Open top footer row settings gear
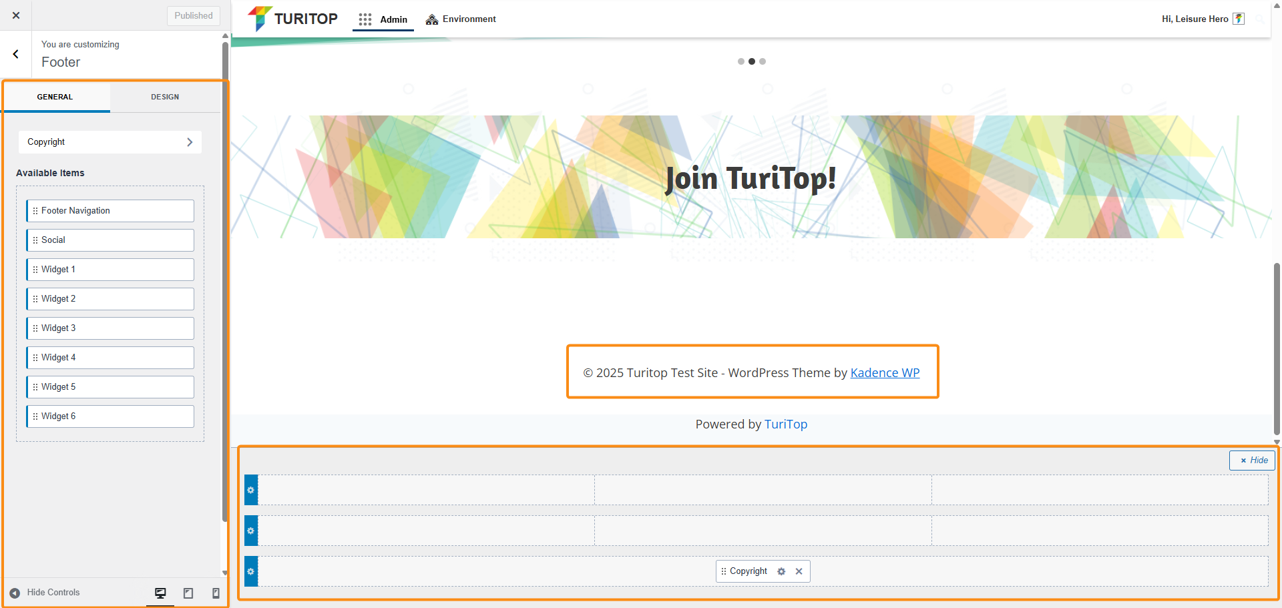Viewport: 1282px width, 608px height. pos(251,491)
